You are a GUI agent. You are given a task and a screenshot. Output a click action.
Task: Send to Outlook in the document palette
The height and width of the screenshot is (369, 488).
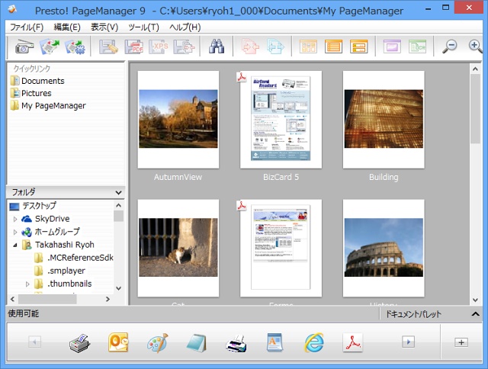tap(119, 342)
